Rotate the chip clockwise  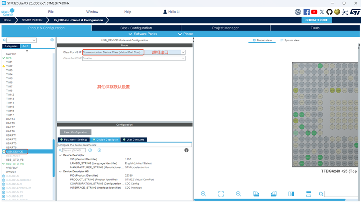(x=256, y=194)
